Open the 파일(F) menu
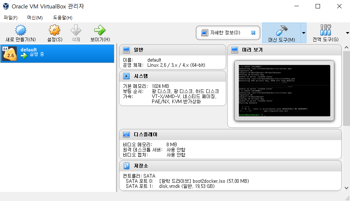The image size is (350, 201). tap(11, 18)
